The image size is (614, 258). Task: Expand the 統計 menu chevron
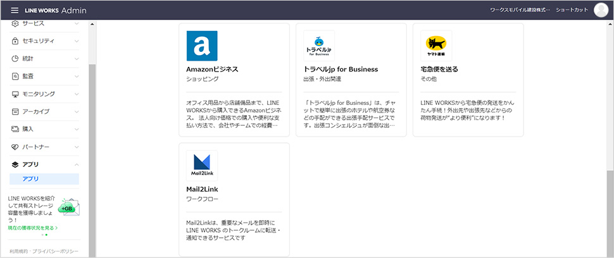77,59
